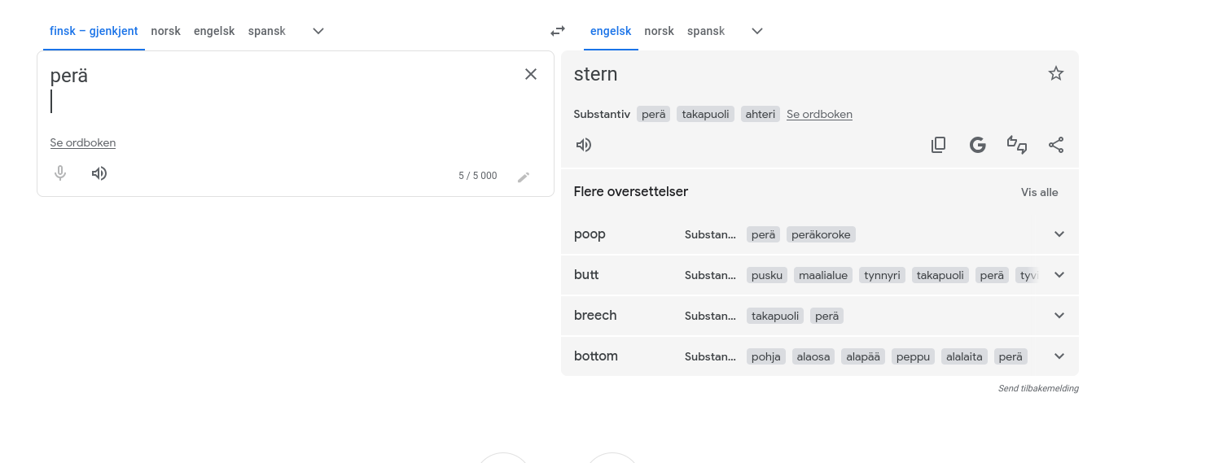Swap source and target languages
This screenshot has height=463, width=1210.
[x=558, y=31]
